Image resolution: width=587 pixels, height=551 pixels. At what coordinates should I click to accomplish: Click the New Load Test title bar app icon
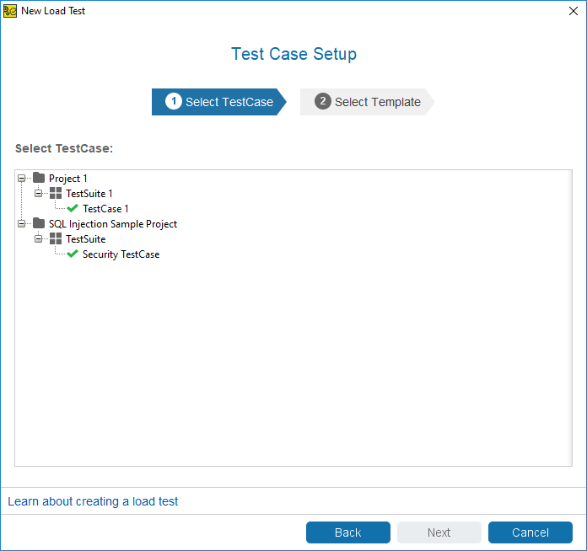coord(10,11)
